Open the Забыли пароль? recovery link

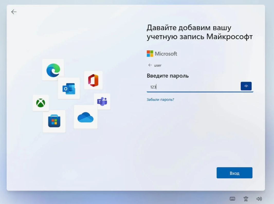[160, 99]
